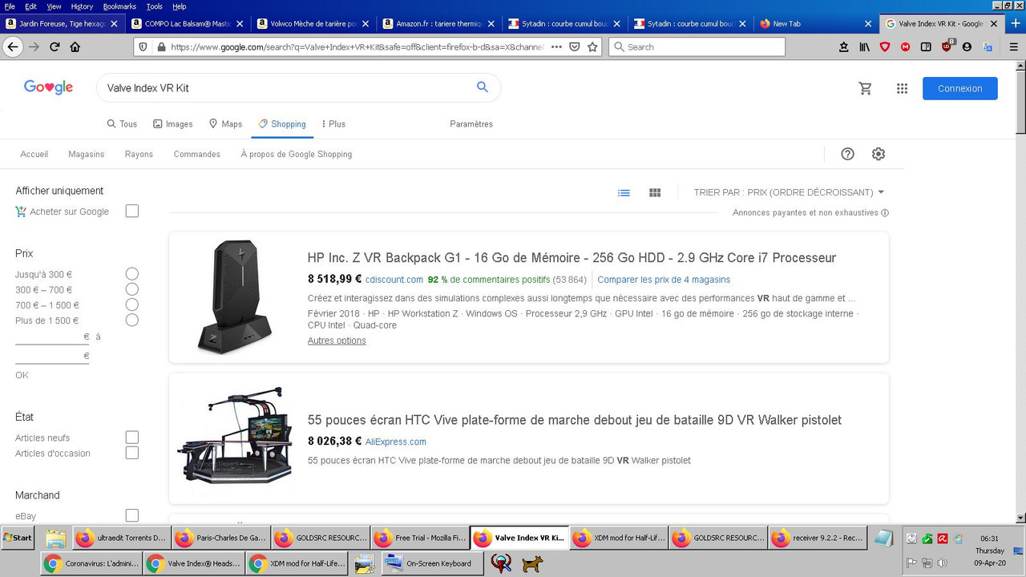Open the 'Trier par' sort dropdown
This screenshot has height=577, width=1026.
pyautogui.click(x=789, y=192)
